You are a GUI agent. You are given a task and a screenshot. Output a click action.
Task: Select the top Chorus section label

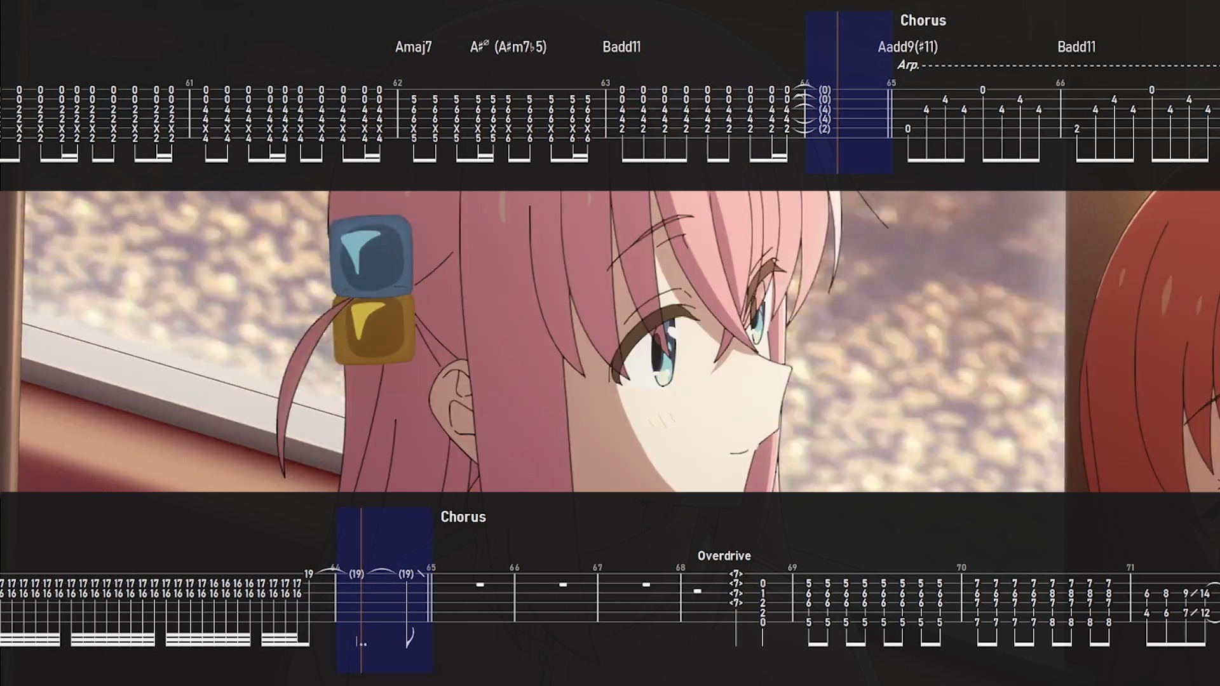[x=923, y=20]
